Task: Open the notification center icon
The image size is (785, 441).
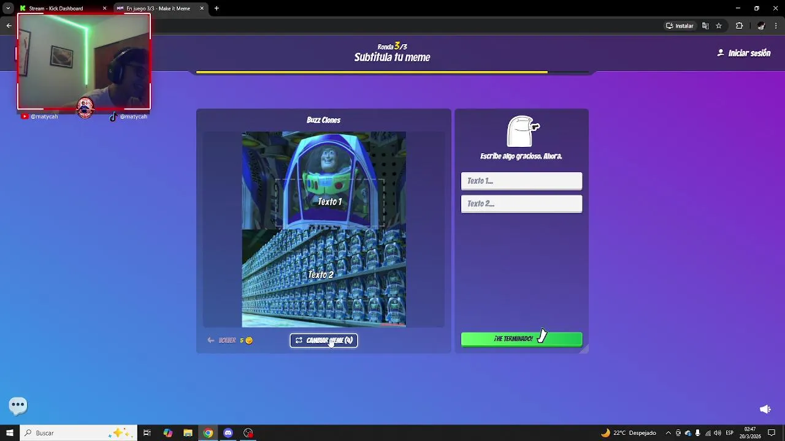Action: [772, 433]
